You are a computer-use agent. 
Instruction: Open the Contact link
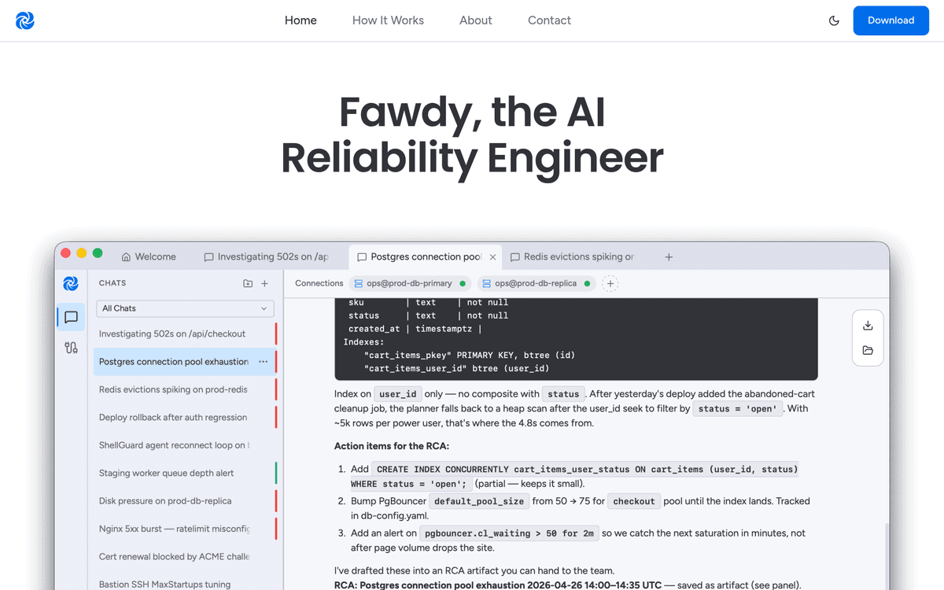pos(549,20)
